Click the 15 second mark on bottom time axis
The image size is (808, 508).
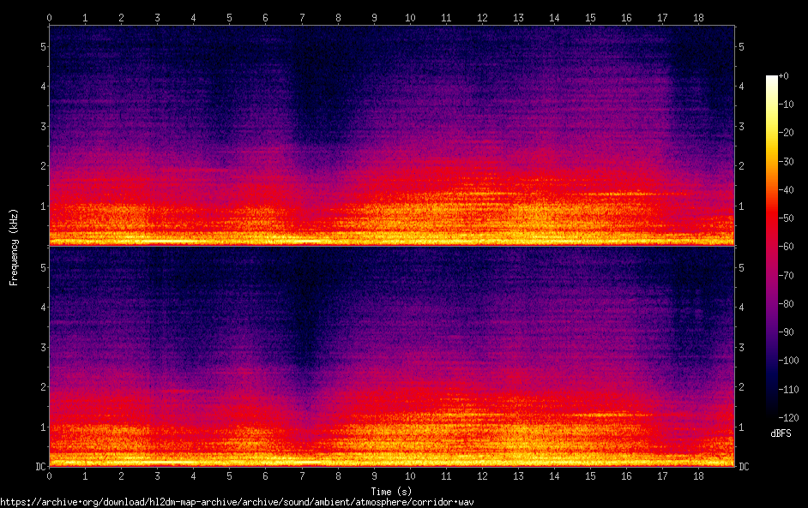click(x=590, y=475)
